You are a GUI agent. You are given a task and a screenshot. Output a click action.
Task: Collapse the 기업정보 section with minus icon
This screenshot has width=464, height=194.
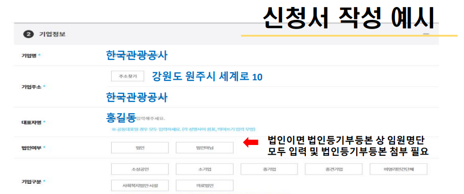point(426,34)
